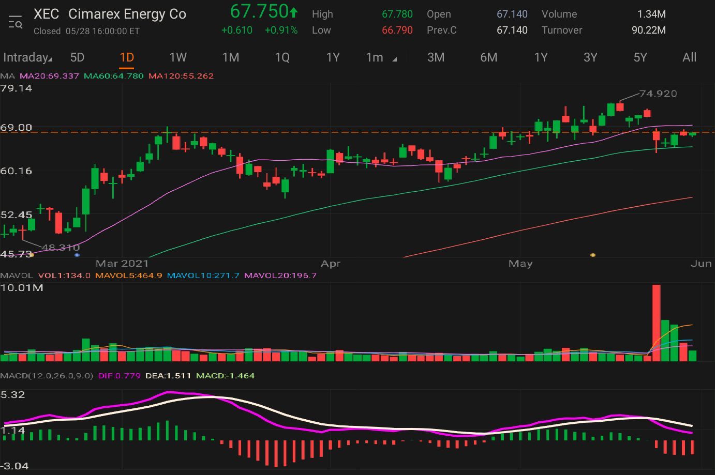Select the Intraday chart tab

point(25,57)
